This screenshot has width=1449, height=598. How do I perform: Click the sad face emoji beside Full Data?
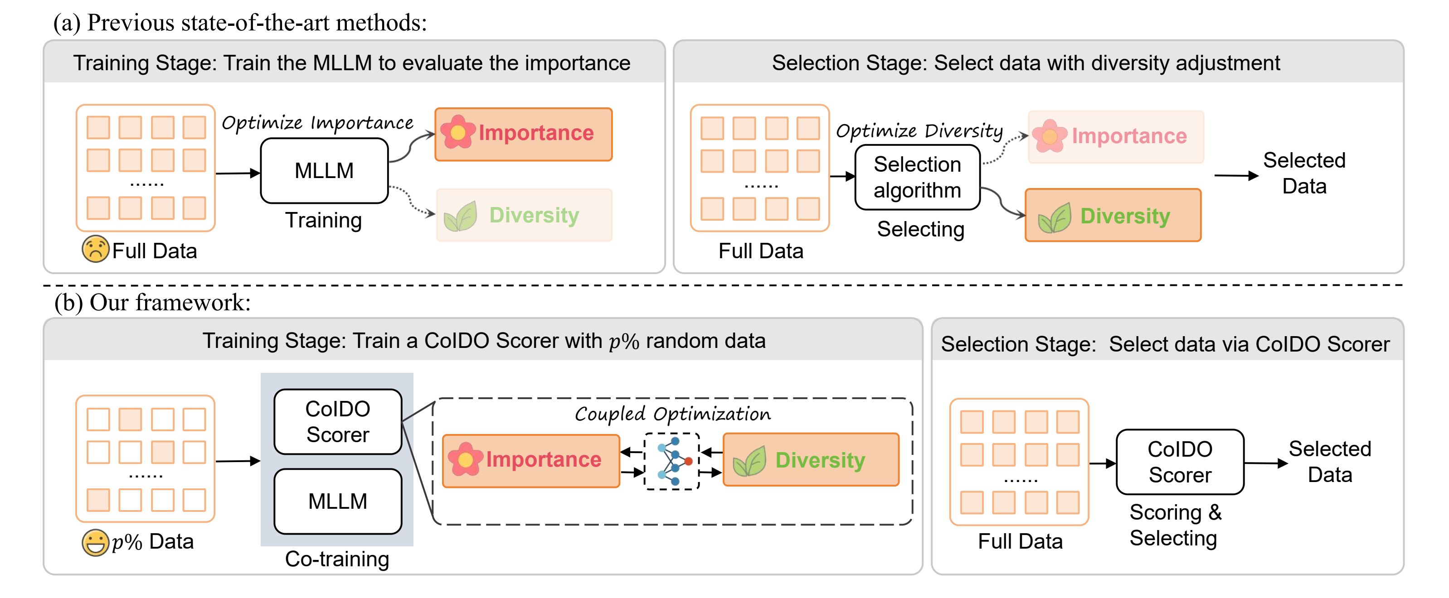coord(95,249)
